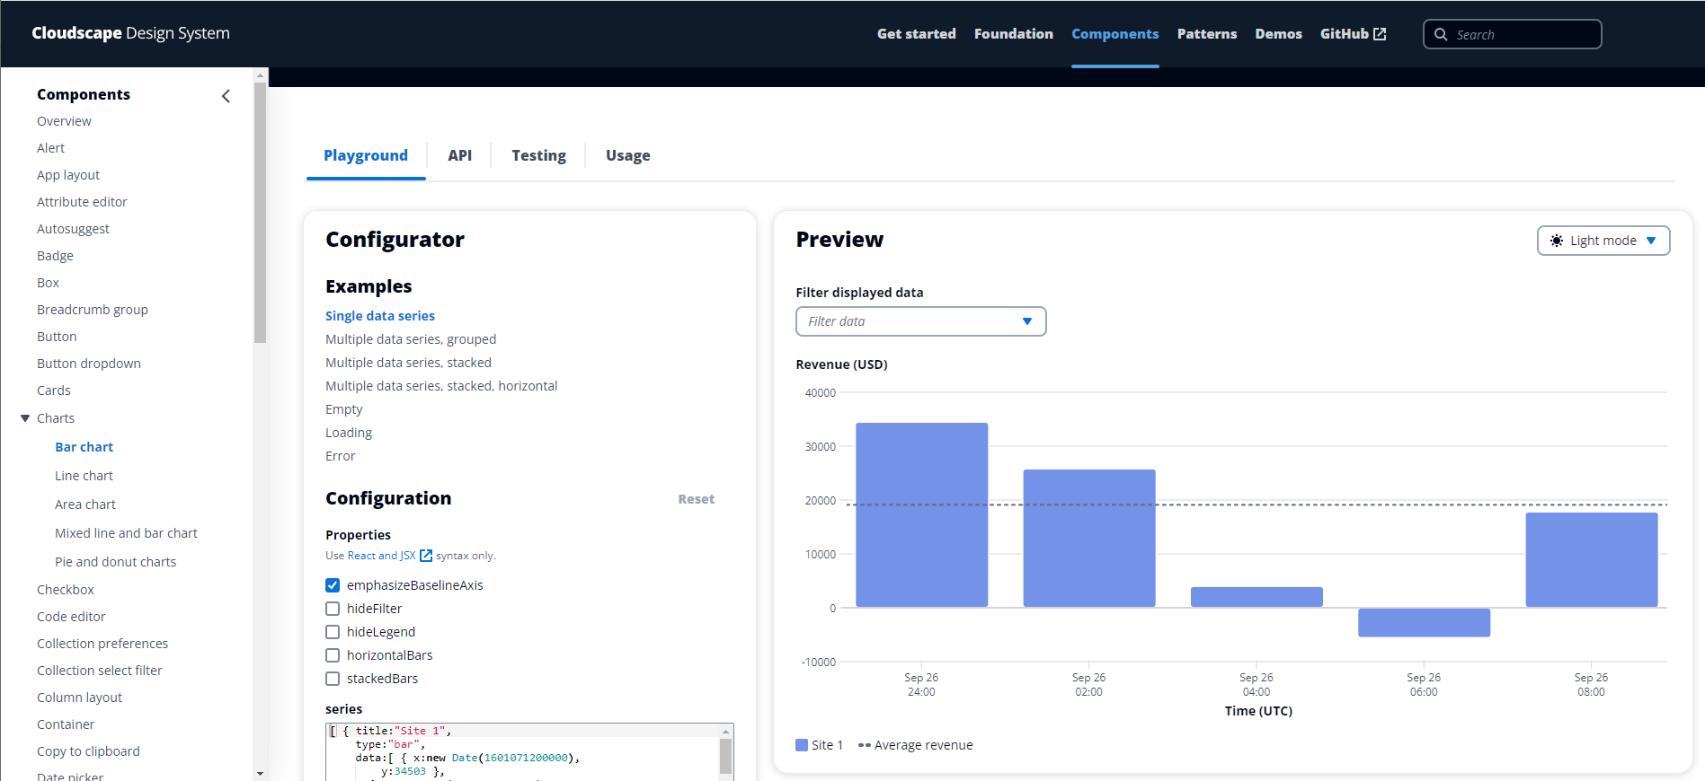Click the Sep 26 08:00 bar
This screenshot has height=781, width=1705.
(x=1591, y=560)
